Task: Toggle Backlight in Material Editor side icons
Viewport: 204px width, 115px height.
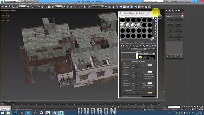Action: tap(156, 21)
